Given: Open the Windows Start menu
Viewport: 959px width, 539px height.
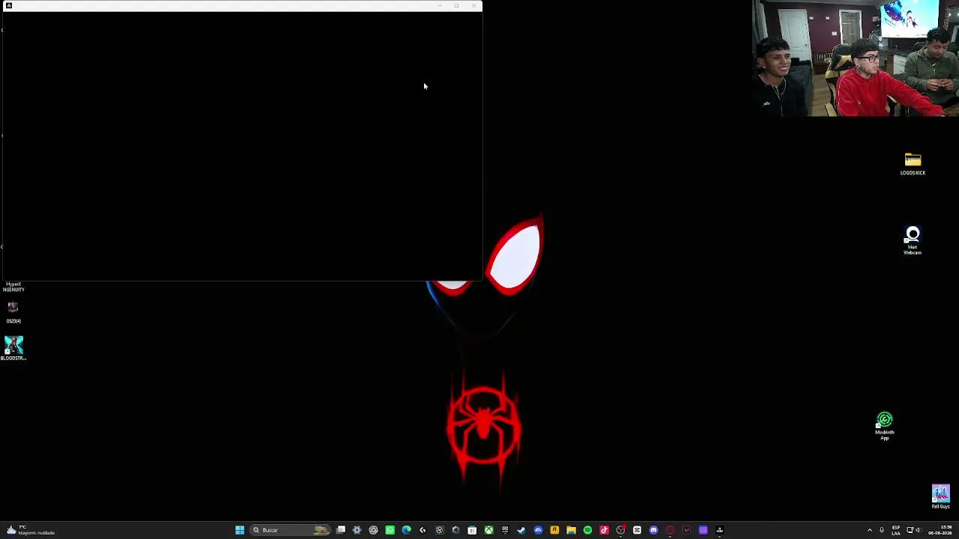Looking at the screenshot, I should 240,530.
